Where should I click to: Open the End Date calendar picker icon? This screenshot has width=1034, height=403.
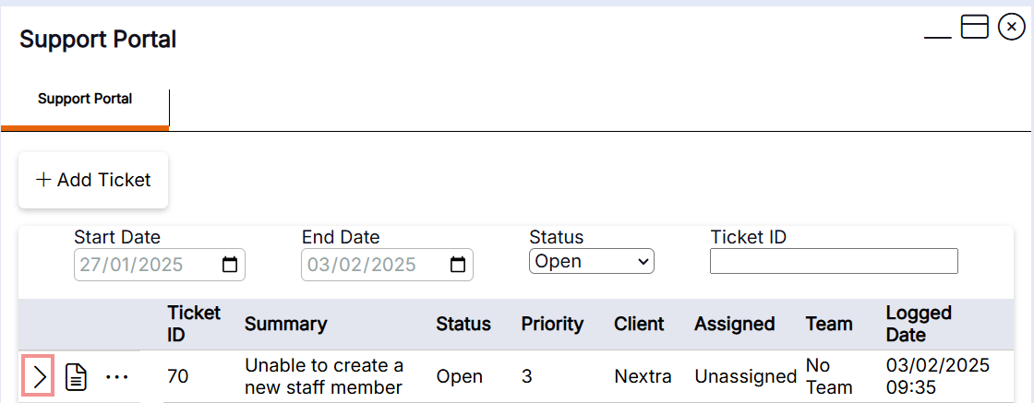[x=457, y=266]
